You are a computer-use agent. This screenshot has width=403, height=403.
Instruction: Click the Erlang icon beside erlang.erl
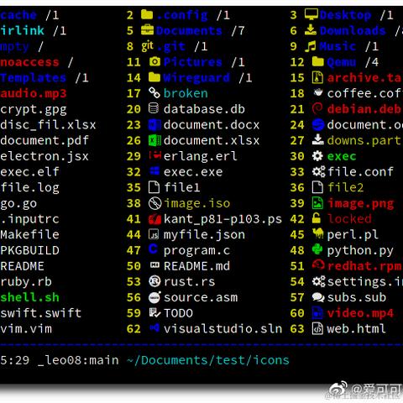(154, 155)
